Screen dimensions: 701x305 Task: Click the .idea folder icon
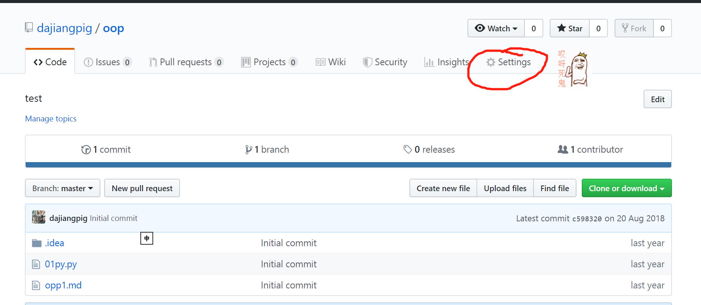click(37, 243)
